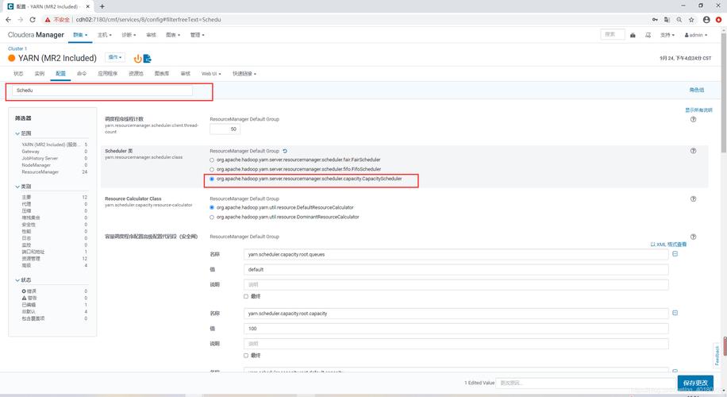This screenshot has height=397, width=727.
Task: Expand the 操作 actions dropdown
Action: coord(116,57)
